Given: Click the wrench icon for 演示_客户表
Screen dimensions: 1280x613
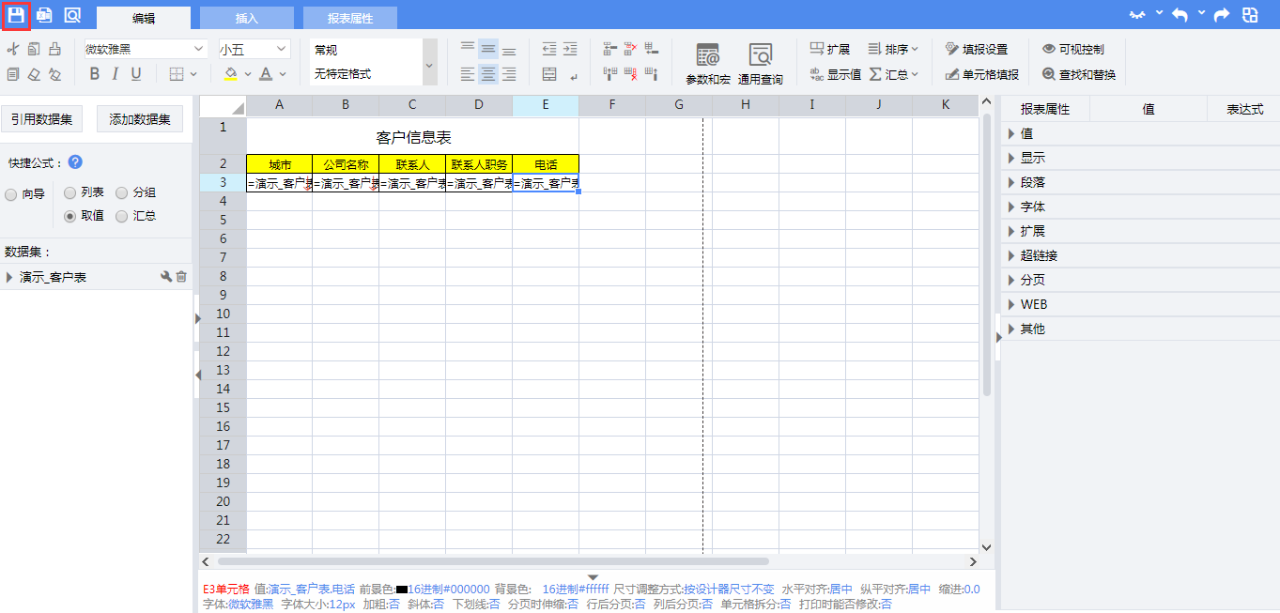Looking at the screenshot, I should (166, 277).
